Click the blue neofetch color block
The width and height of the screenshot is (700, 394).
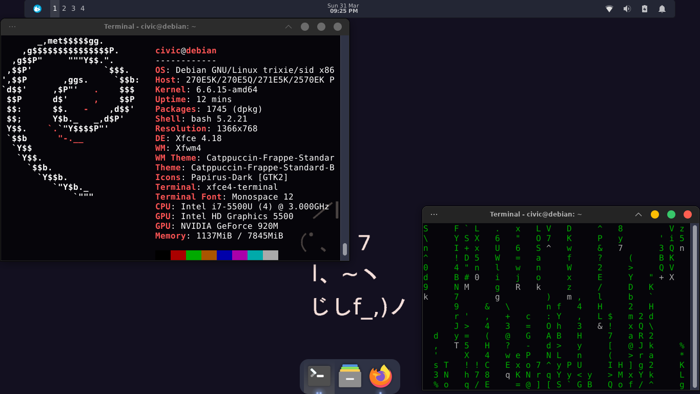[224, 255]
